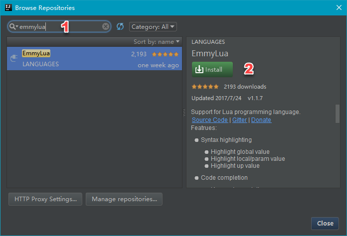The width and height of the screenshot is (347, 236).
Task: Click LANGUAGES label under EmmyLua list row
Action: (40, 64)
